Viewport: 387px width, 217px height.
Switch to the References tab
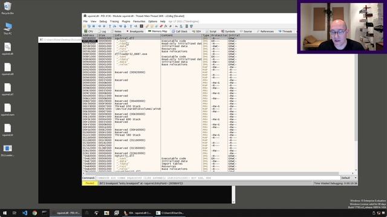[x=265, y=31]
